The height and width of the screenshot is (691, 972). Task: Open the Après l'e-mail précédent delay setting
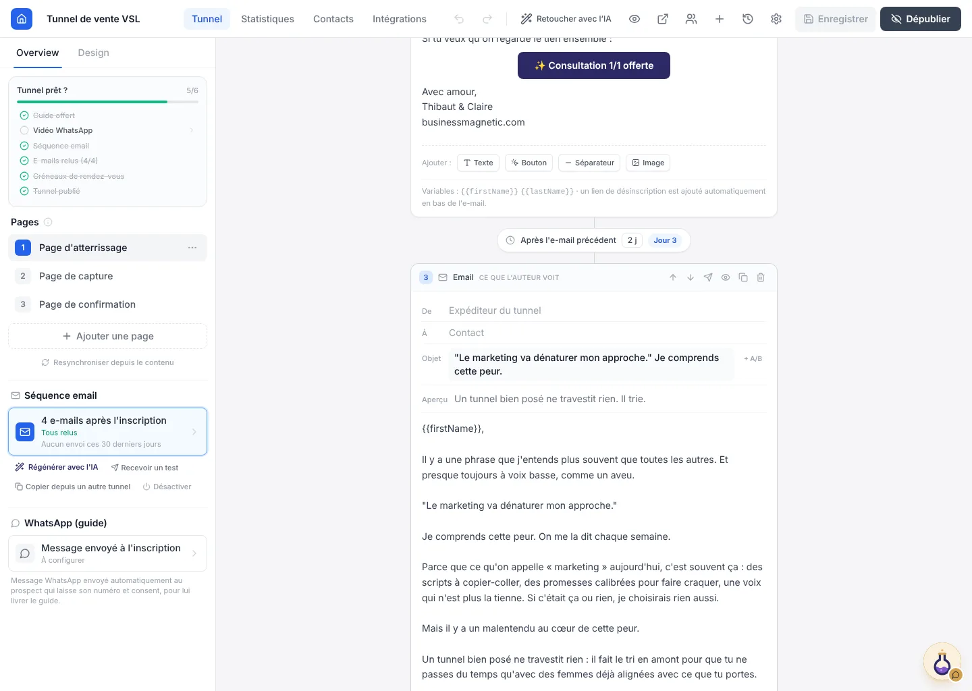(x=568, y=240)
